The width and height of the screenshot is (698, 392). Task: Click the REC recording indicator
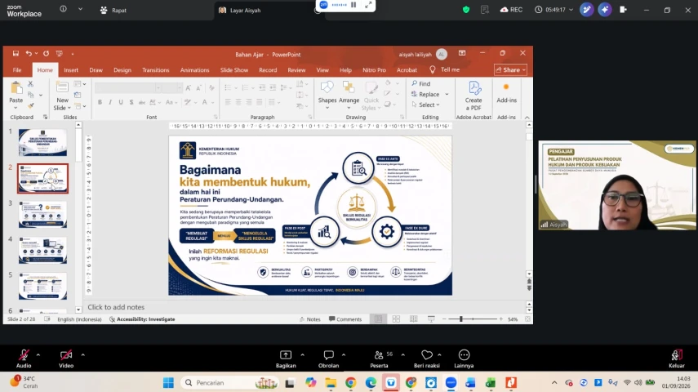[511, 9]
